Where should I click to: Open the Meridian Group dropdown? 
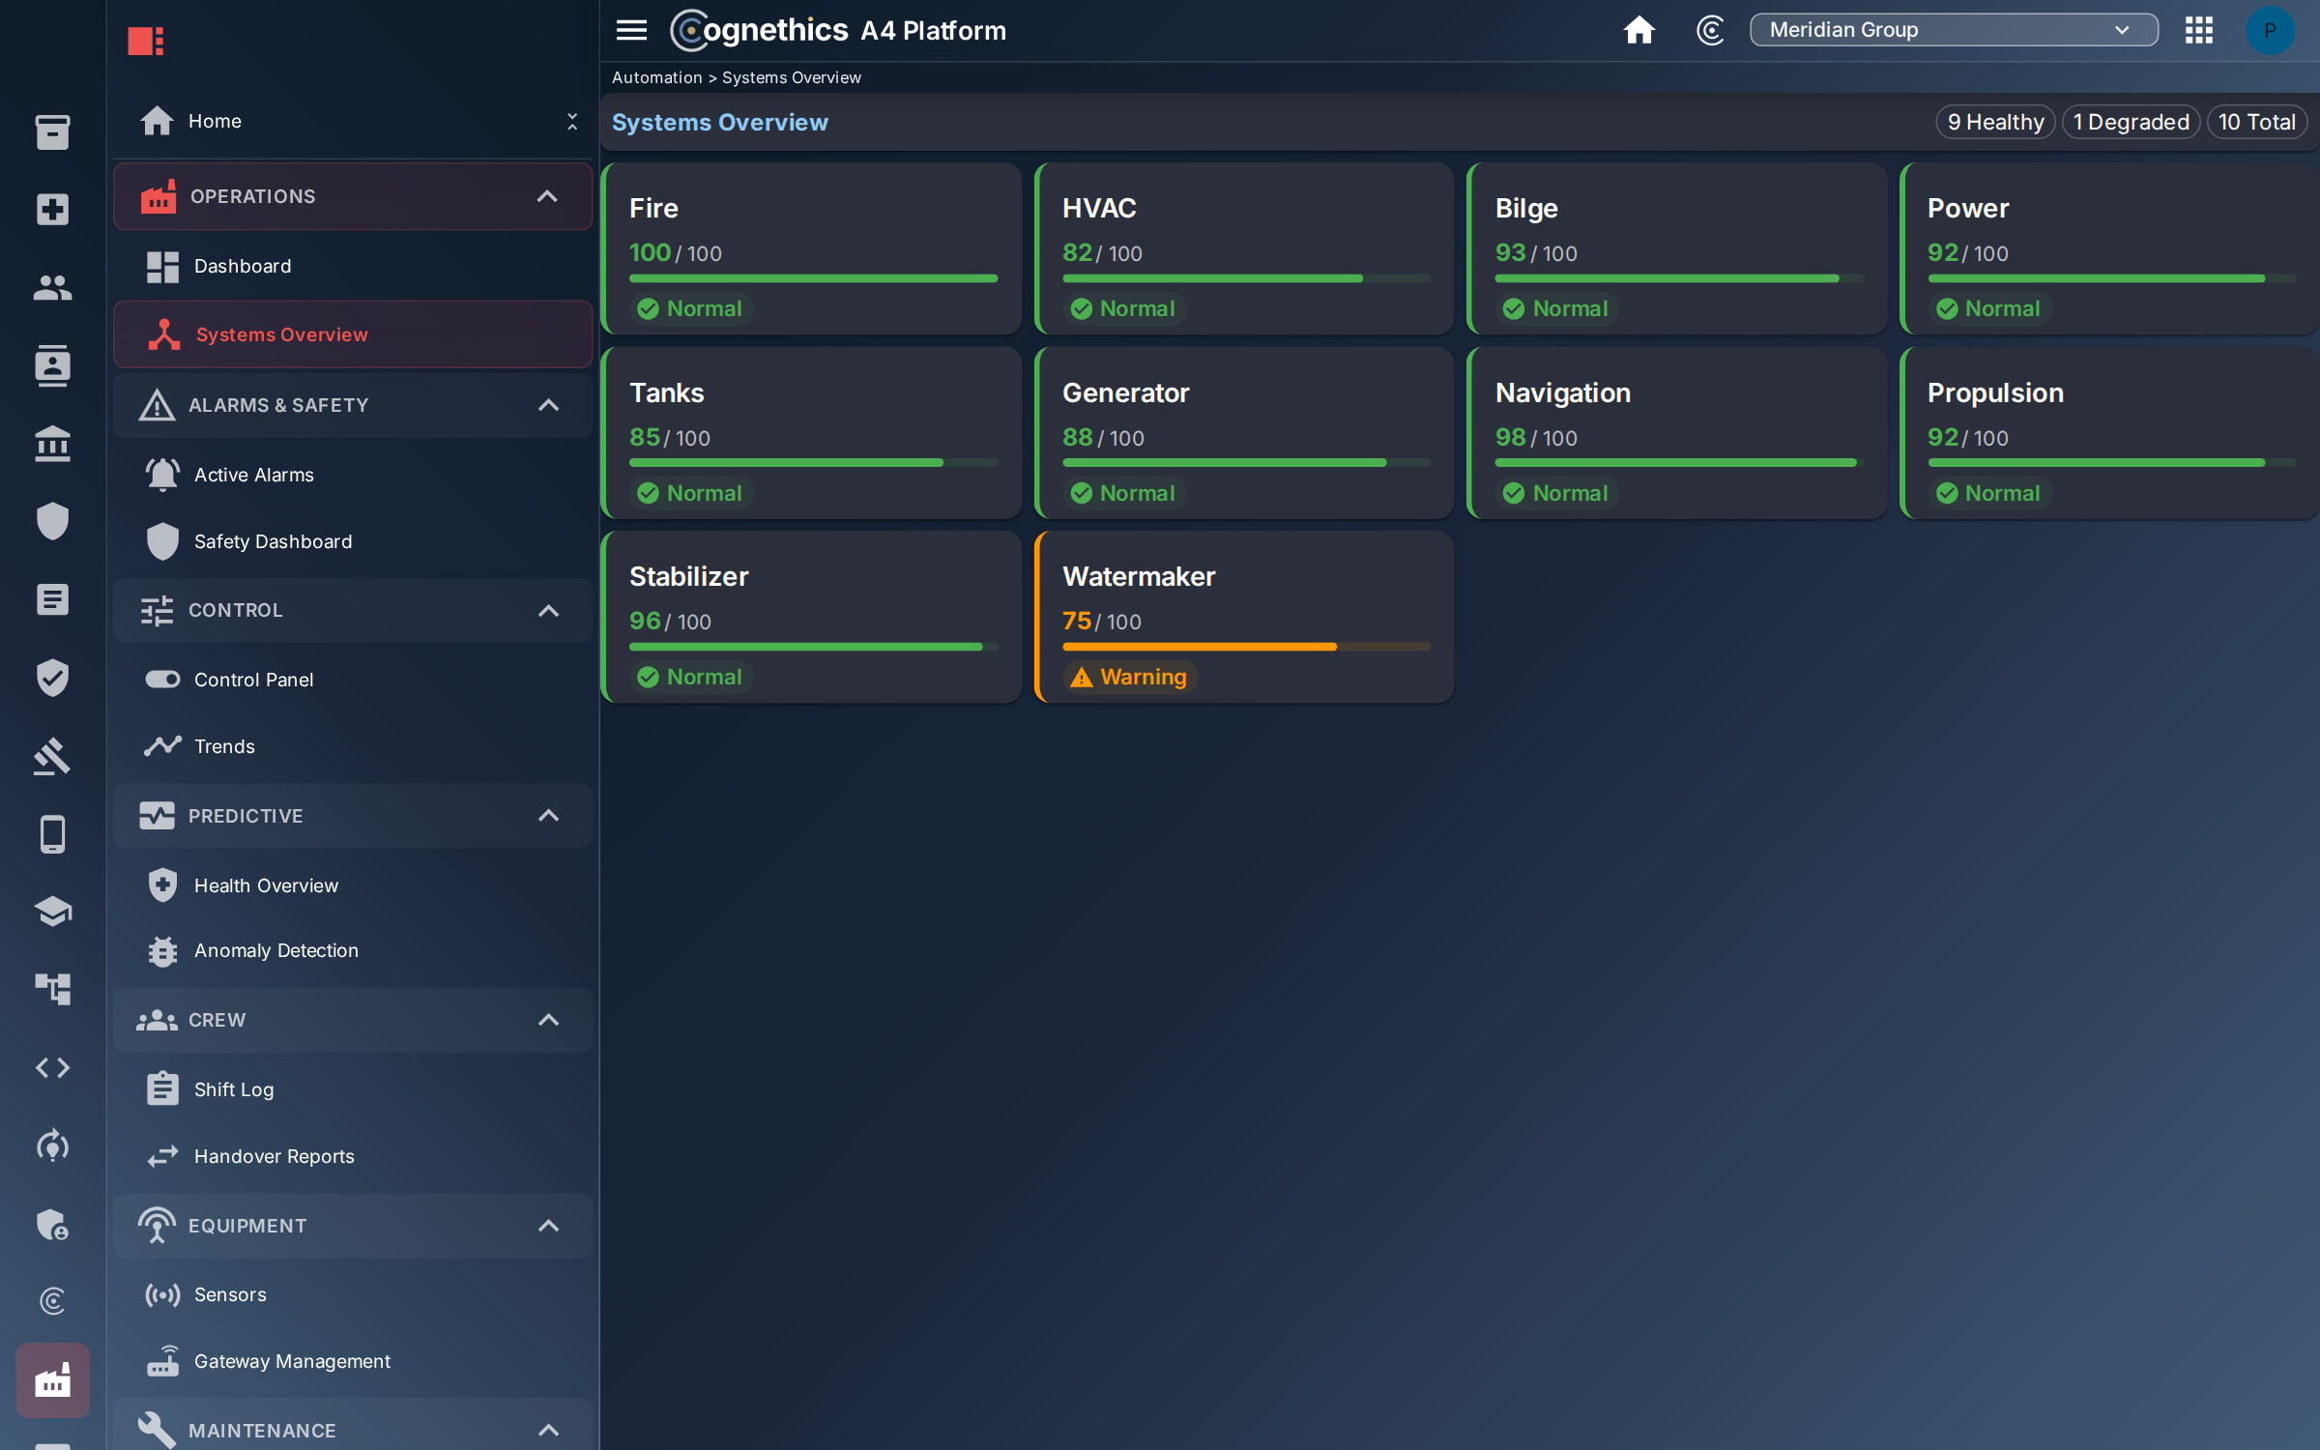[x=1954, y=30]
